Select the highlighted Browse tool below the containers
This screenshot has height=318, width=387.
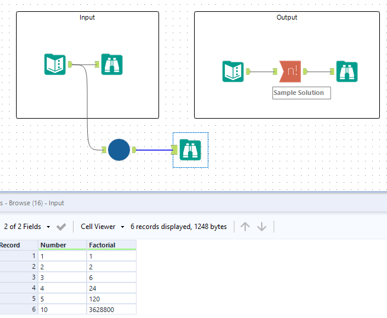(x=190, y=150)
